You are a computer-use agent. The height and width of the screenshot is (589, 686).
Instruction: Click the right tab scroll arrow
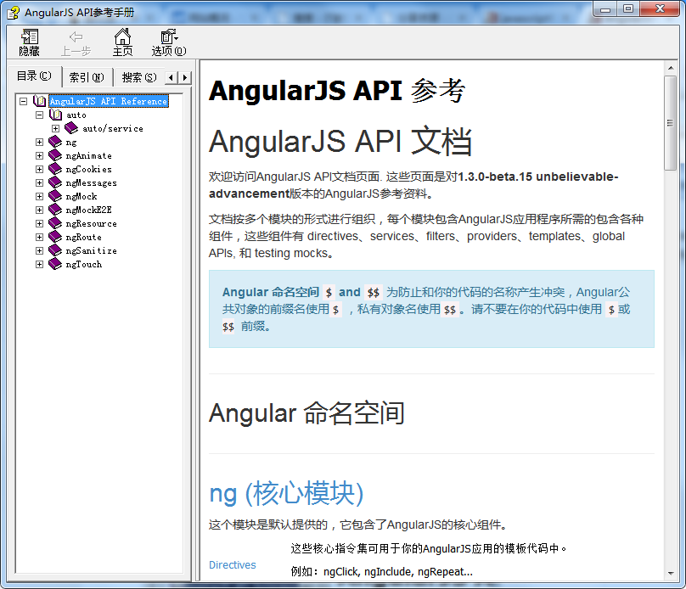pyautogui.click(x=184, y=76)
